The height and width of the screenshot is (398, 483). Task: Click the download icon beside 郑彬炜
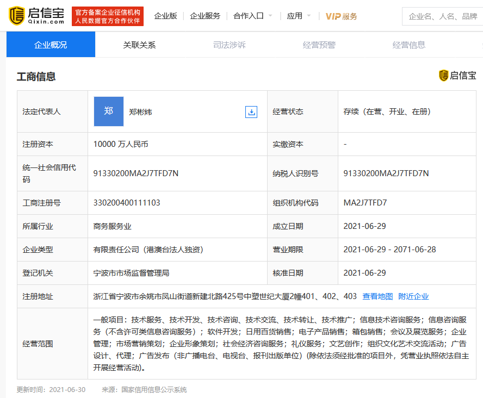(251, 112)
